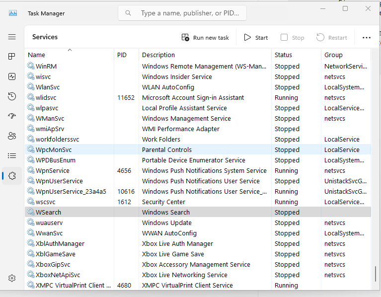Click the gear icon beside WpnService
The height and width of the screenshot is (297, 381).
(x=31, y=170)
